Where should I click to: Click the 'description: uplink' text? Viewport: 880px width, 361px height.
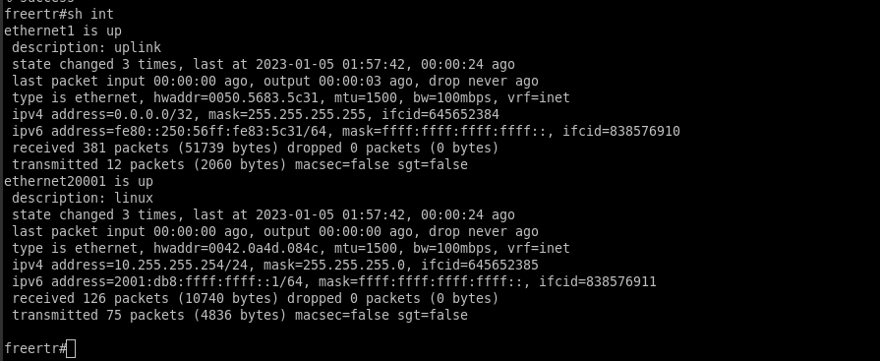point(87,47)
